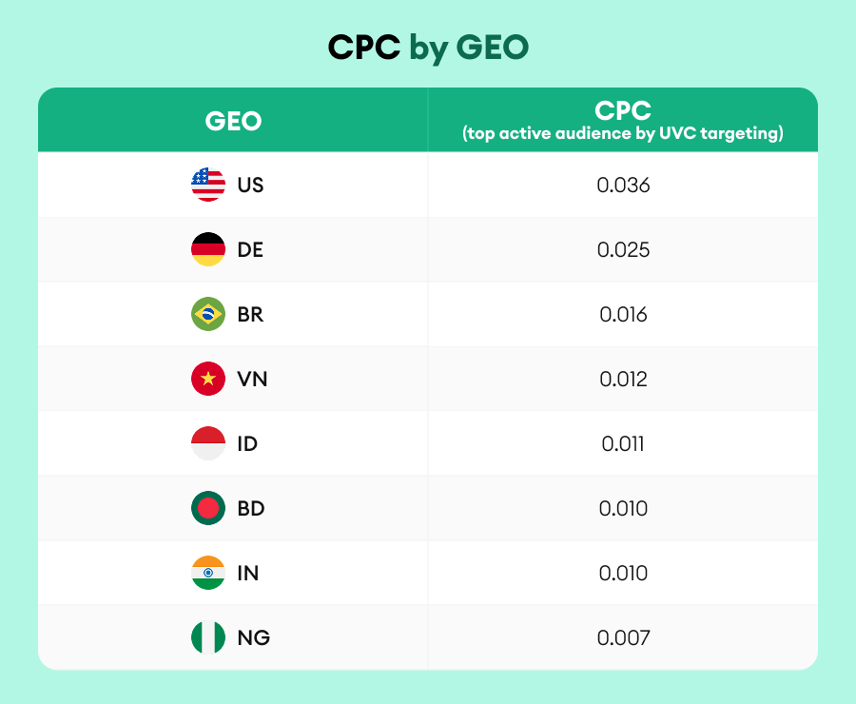
Task: Click the top active audience subtitle text
Action: (623, 134)
